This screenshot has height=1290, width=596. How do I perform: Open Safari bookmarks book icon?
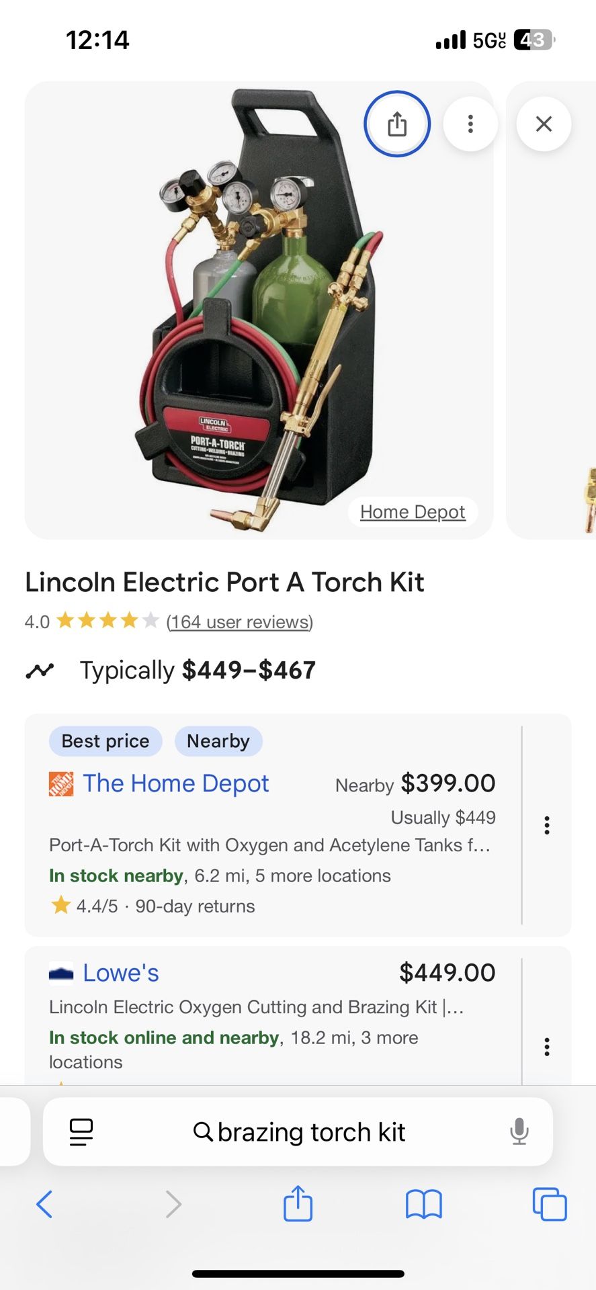point(423,1204)
